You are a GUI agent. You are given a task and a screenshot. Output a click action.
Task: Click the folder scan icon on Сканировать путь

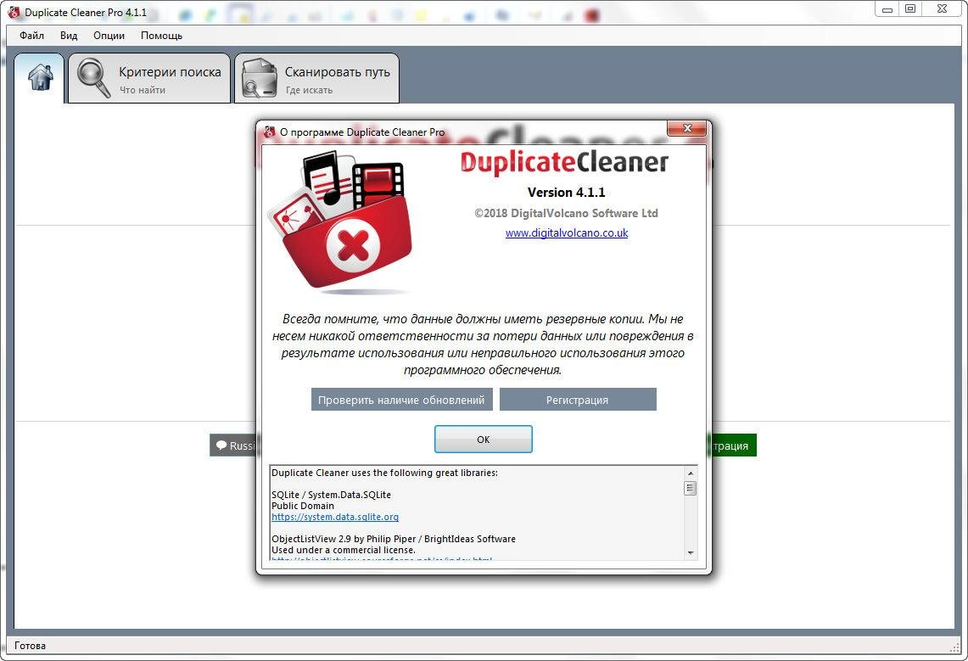(260, 78)
